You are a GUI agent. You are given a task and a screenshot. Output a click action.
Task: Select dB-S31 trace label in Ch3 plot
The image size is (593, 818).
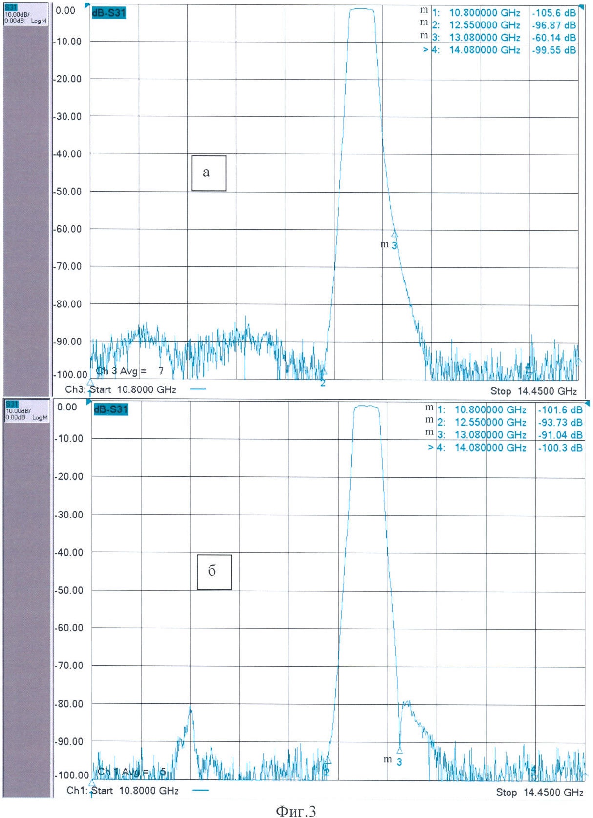(x=109, y=13)
